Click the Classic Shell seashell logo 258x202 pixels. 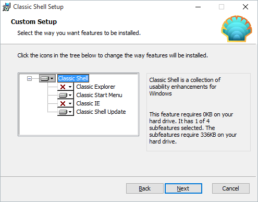click(x=237, y=29)
